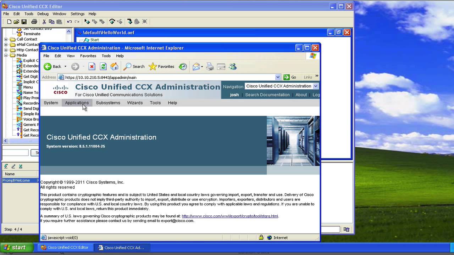This screenshot has width=454, height=255.
Task: Collapse Media folder in palette tree
Action: [6, 55]
